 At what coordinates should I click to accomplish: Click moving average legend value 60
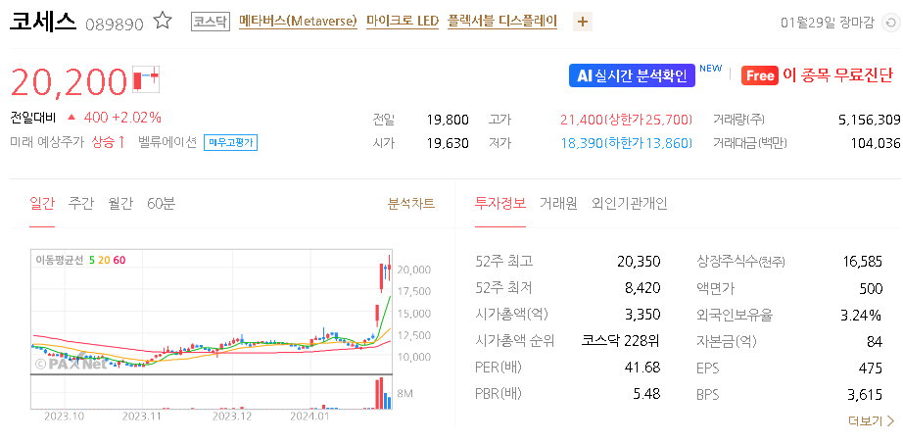(119, 261)
